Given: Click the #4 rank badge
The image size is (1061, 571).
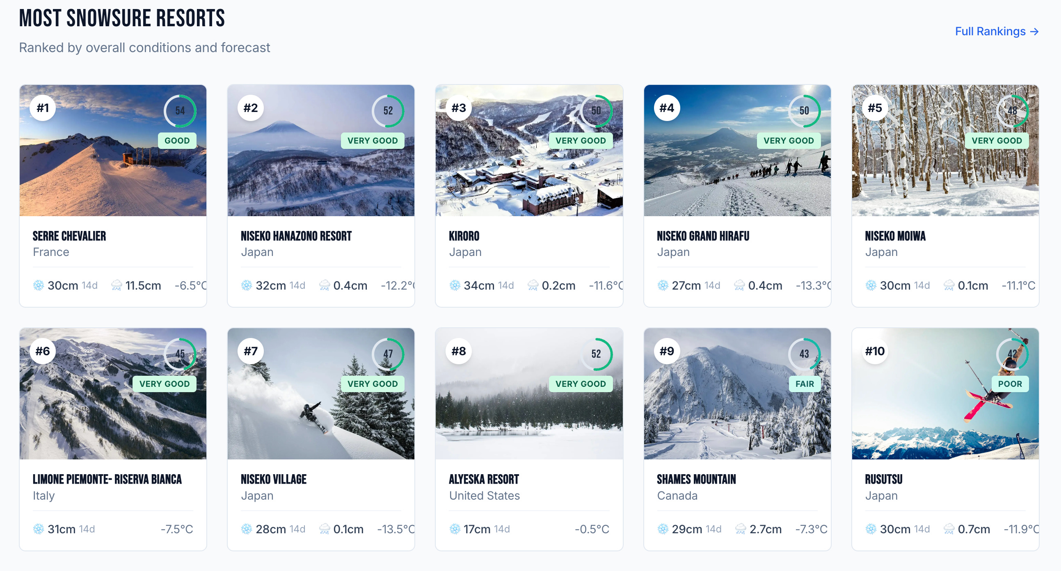Looking at the screenshot, I should [666, 108].
